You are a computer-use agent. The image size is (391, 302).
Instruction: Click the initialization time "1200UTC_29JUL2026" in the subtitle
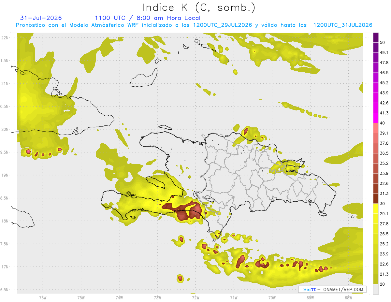[x=223, y=25]
